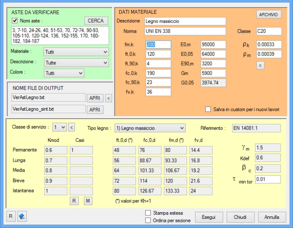Viewport: 293px width, 228px height.
Task: Click the arrow button beside Classe di servizio
Action: click(72, 127)
